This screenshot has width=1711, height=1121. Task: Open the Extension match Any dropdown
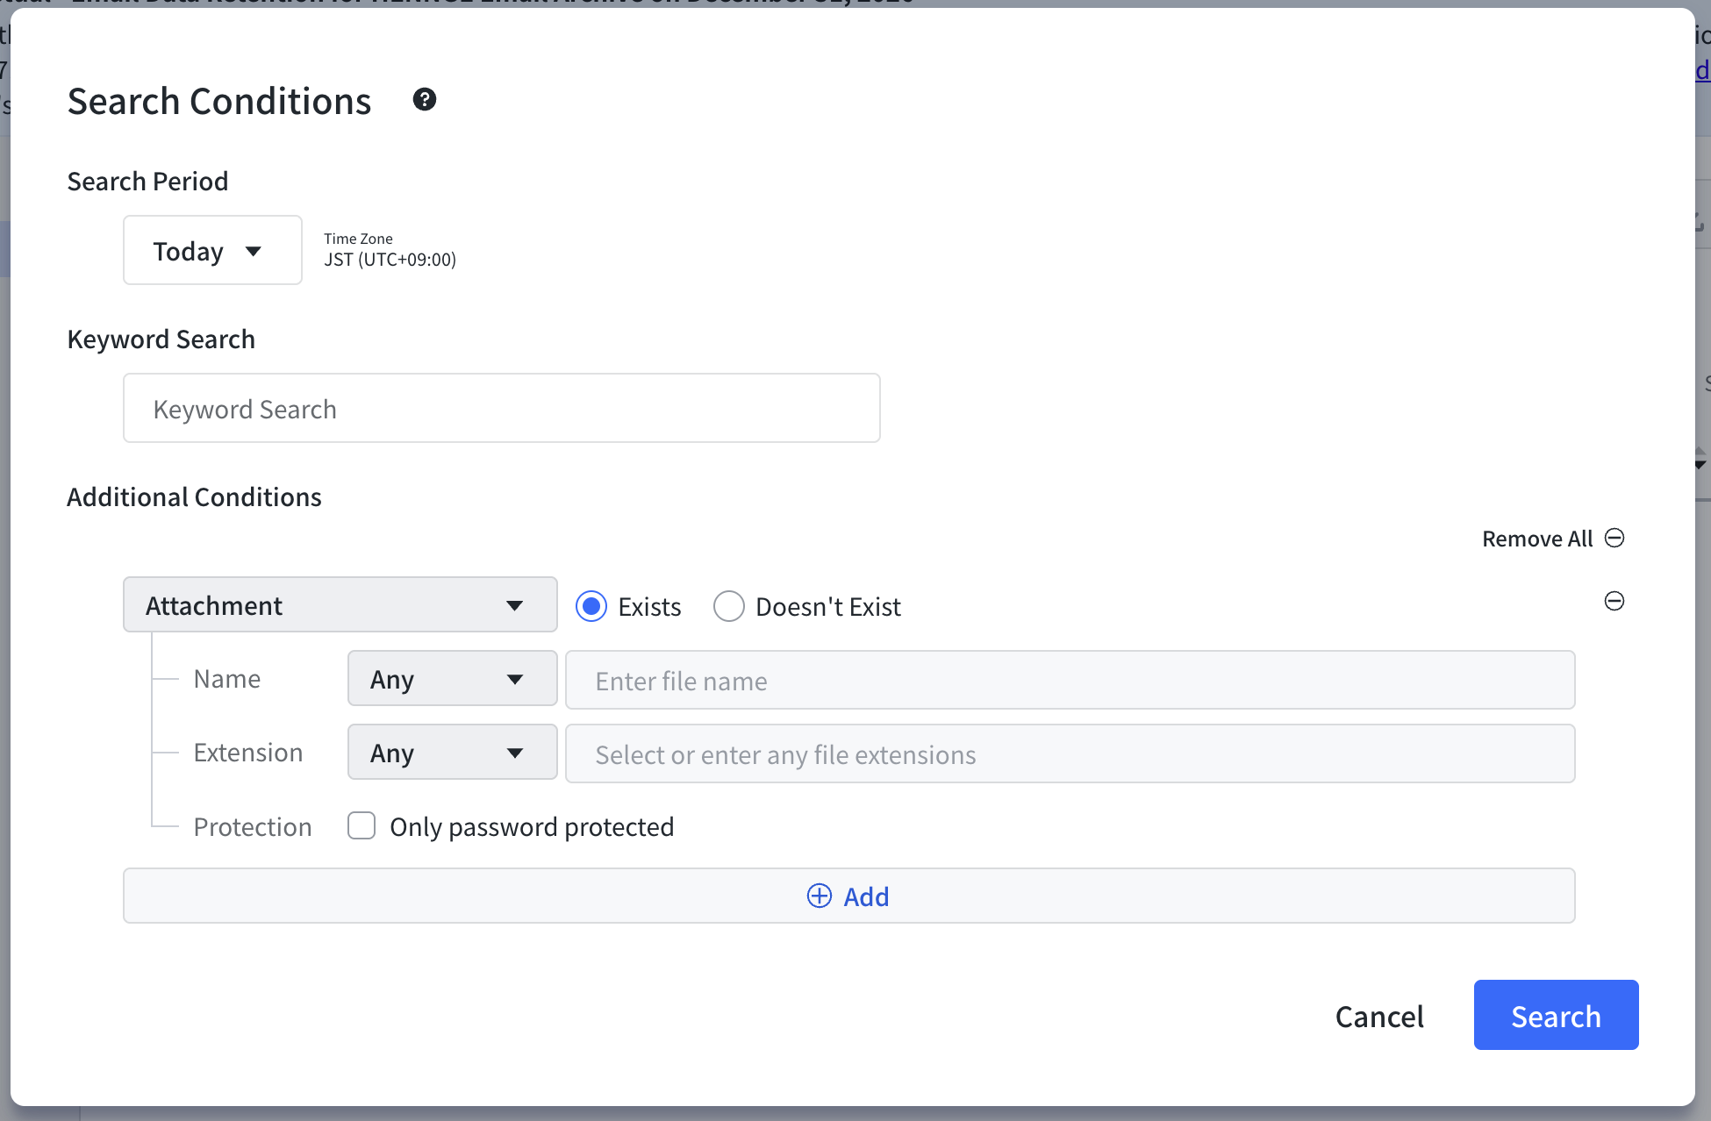(x=453, y=752)
